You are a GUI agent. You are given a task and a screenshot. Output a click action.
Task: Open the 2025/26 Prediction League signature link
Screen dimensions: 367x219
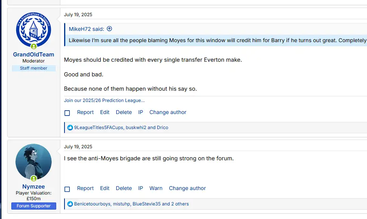tap(104, 100)
